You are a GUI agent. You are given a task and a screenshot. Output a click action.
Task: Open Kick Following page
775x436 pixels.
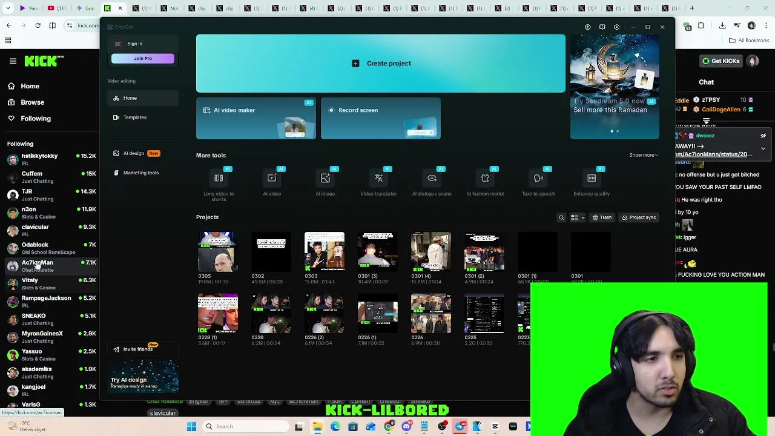(30, 119)
